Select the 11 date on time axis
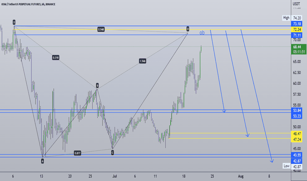This screenshot has height=181, width=307. [x=155, y=176]
